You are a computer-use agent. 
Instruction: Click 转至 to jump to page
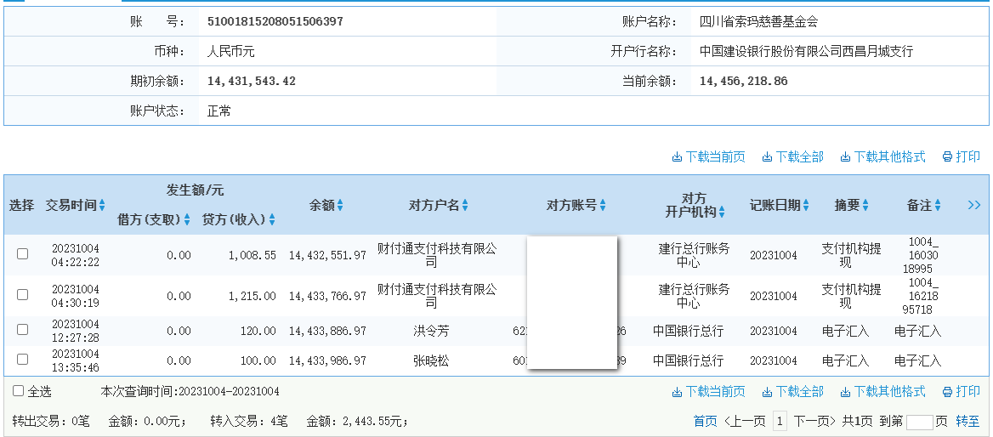tap(967, 421)
